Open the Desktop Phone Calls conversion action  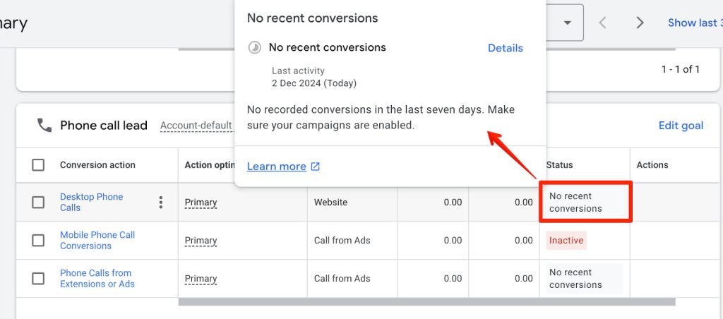pyautogui.click(x=91, y=203)
